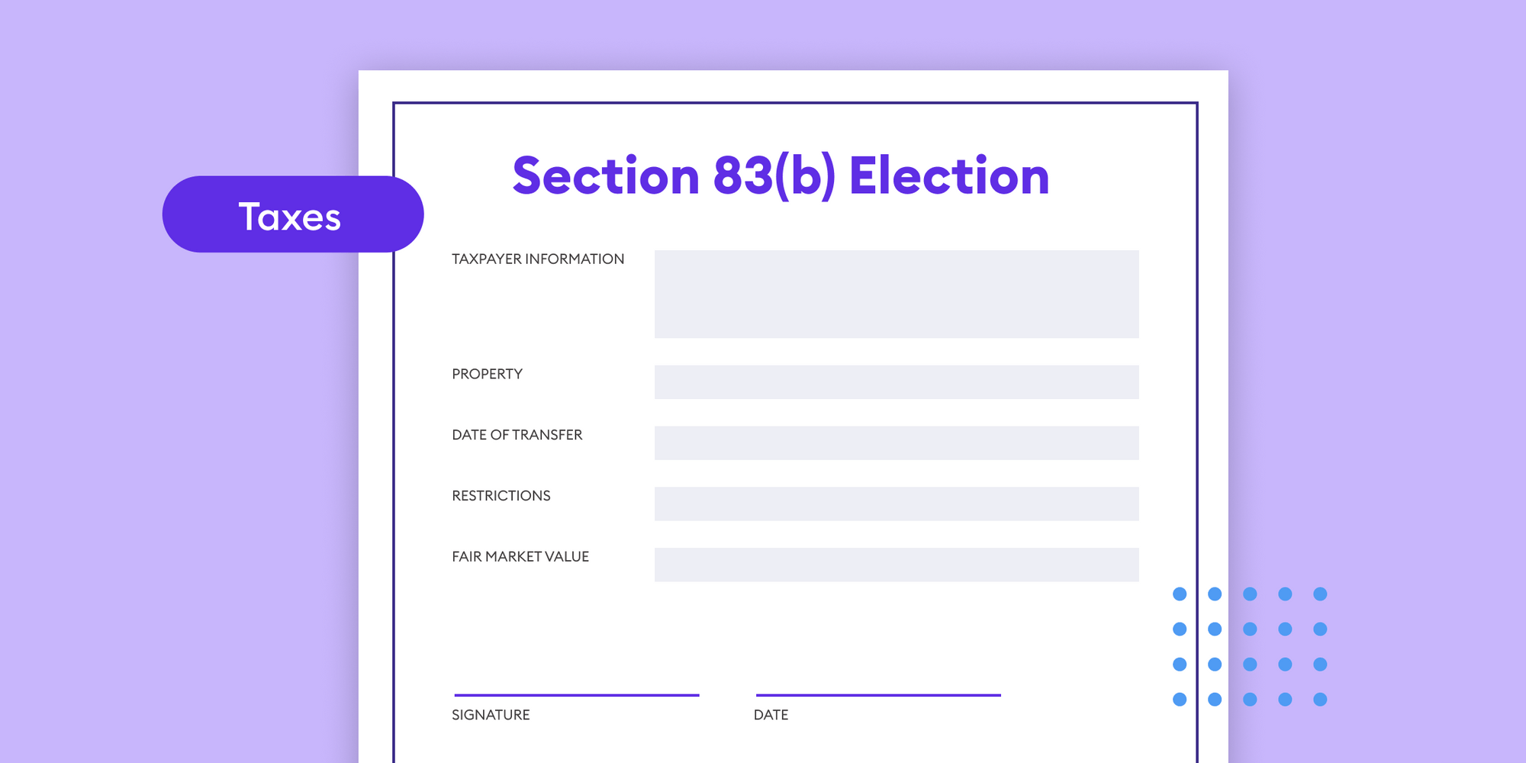
Task: Click the signature line
Action: [x=576, y=694]
